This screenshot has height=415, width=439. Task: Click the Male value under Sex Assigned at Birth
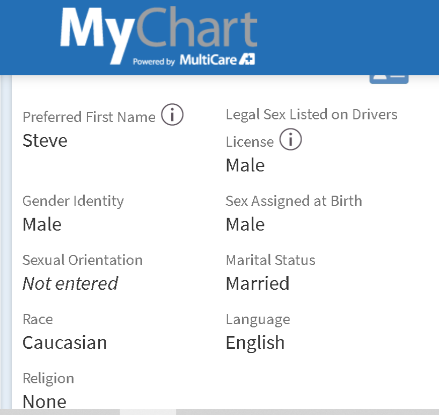tap(245, 224)
